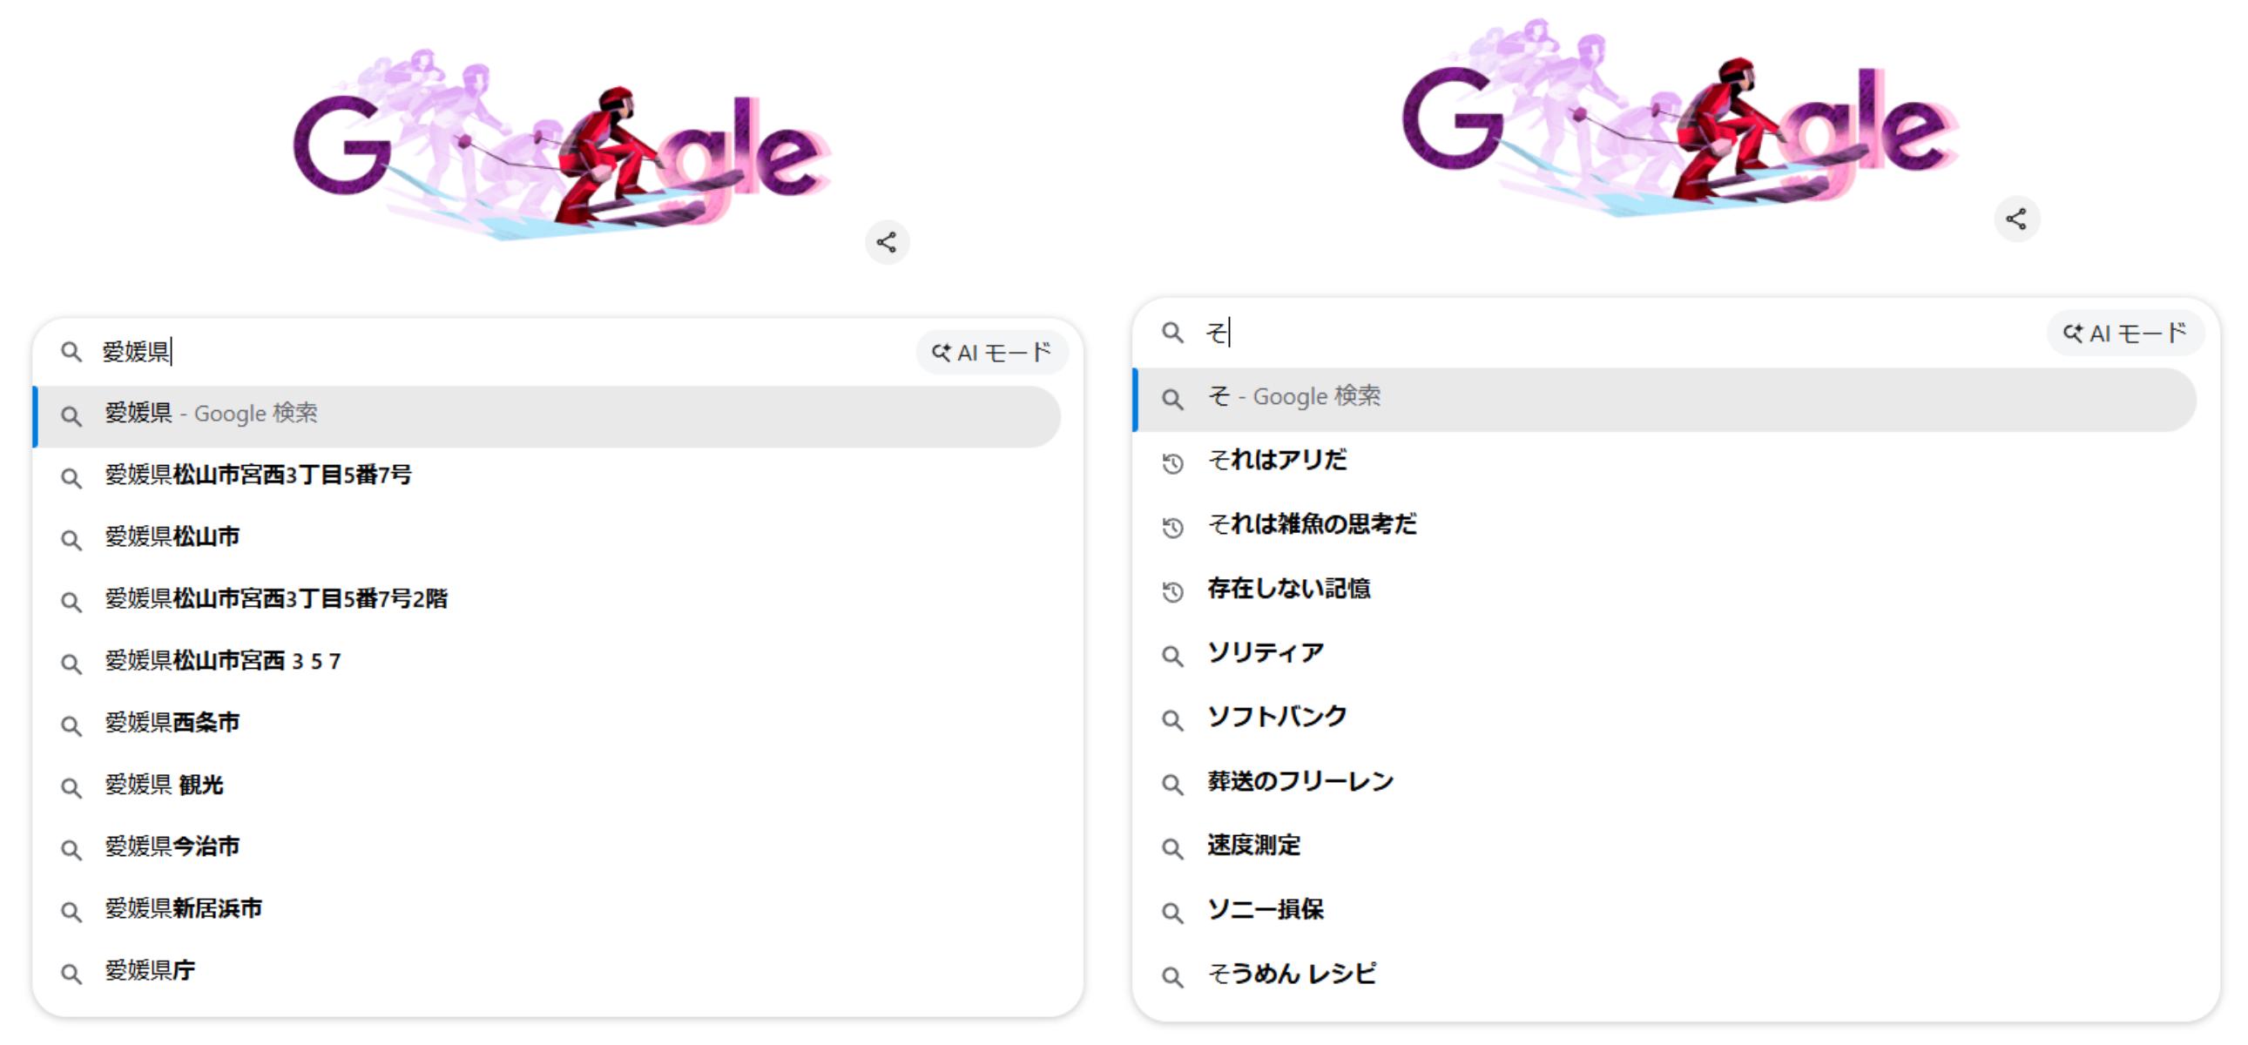The image size is (2248, 1045).
Task: Click magnifier icon in left search field
Action: [x=71, y=353]
